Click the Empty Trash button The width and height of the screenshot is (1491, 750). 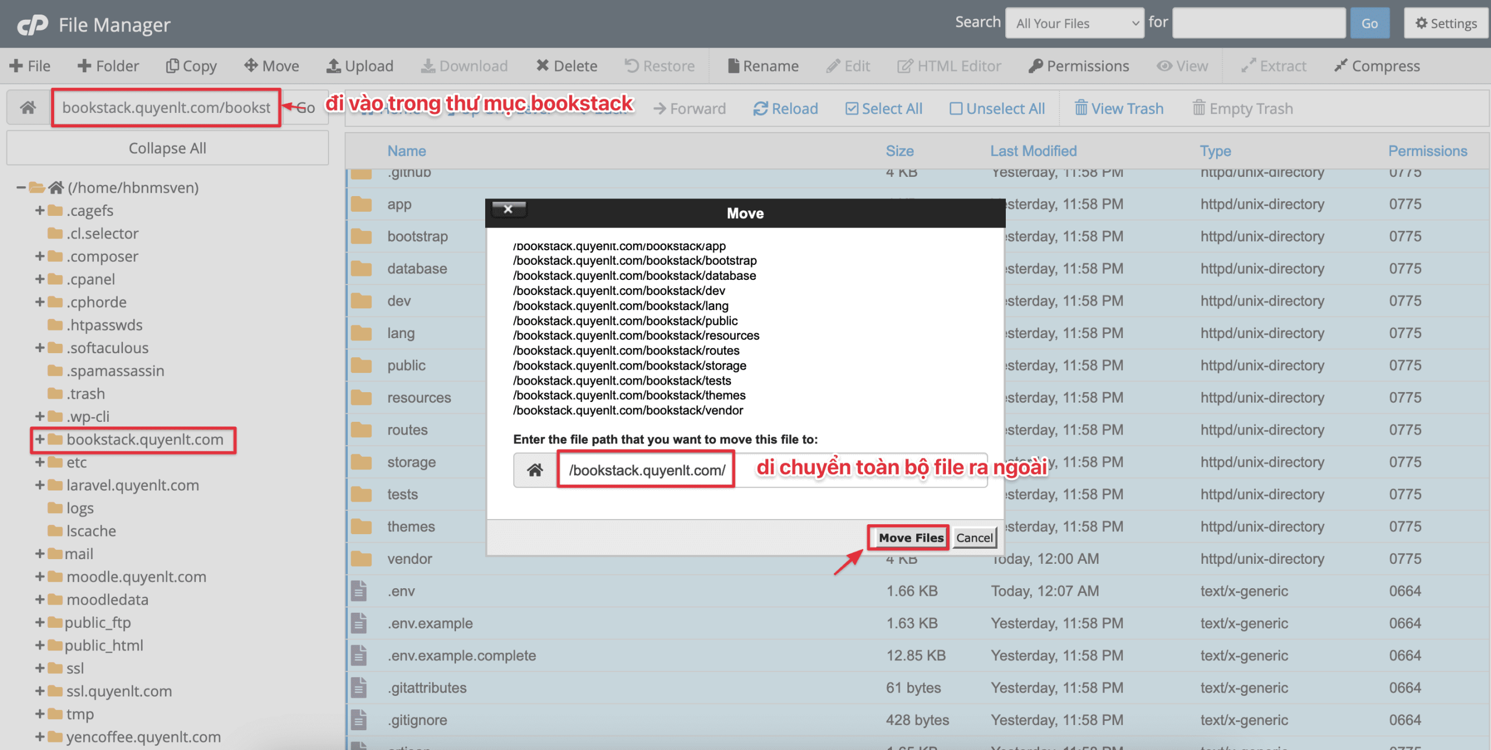pyautogui.click(x=1242, y=109)
